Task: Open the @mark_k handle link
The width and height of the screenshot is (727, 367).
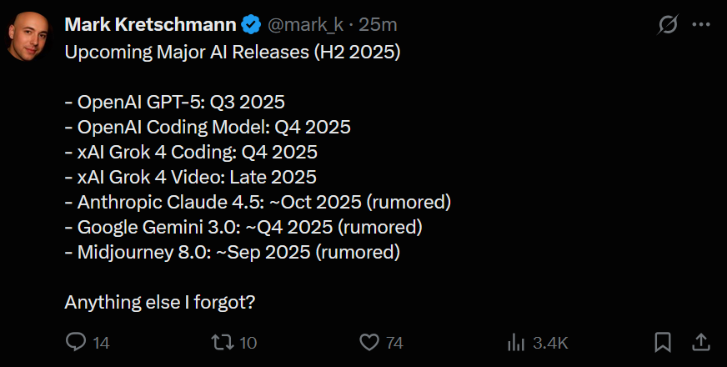Action: 307,25
